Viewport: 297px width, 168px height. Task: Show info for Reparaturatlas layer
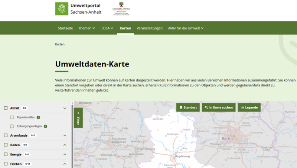[x=38, y=117]
